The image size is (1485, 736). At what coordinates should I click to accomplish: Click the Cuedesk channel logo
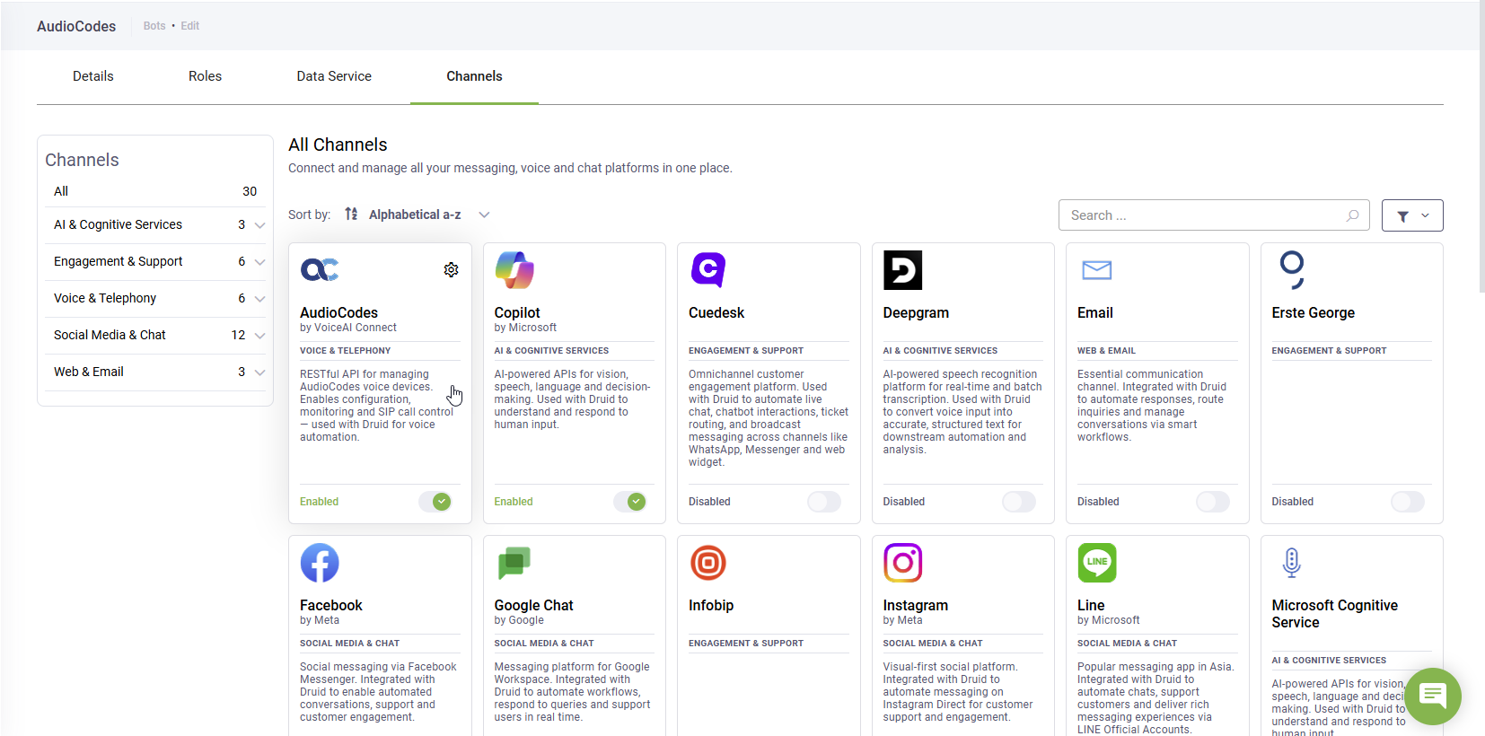pyautogui.click(x=708, y=270)
